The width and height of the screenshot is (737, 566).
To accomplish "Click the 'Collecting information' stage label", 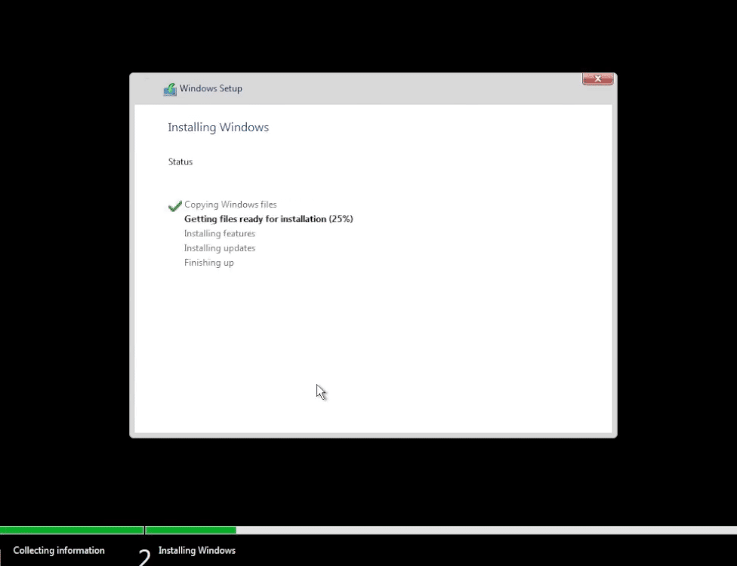I will coord(59,550).
